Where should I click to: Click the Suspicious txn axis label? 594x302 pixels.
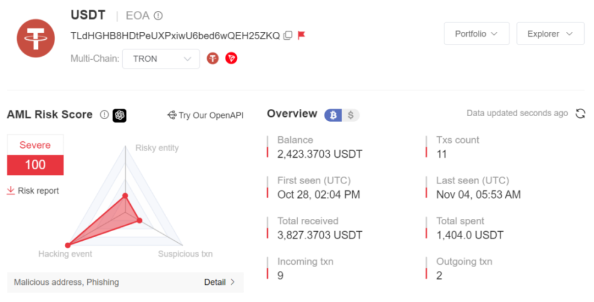pos(185,254)
